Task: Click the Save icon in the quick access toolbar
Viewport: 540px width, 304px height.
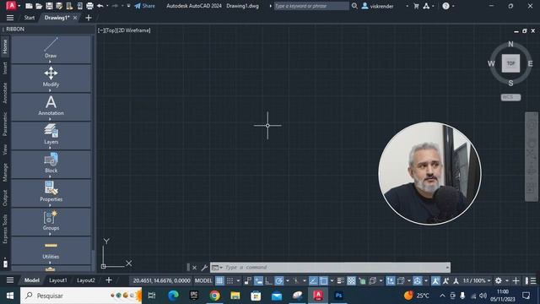Action: click(x=49, y=6)
